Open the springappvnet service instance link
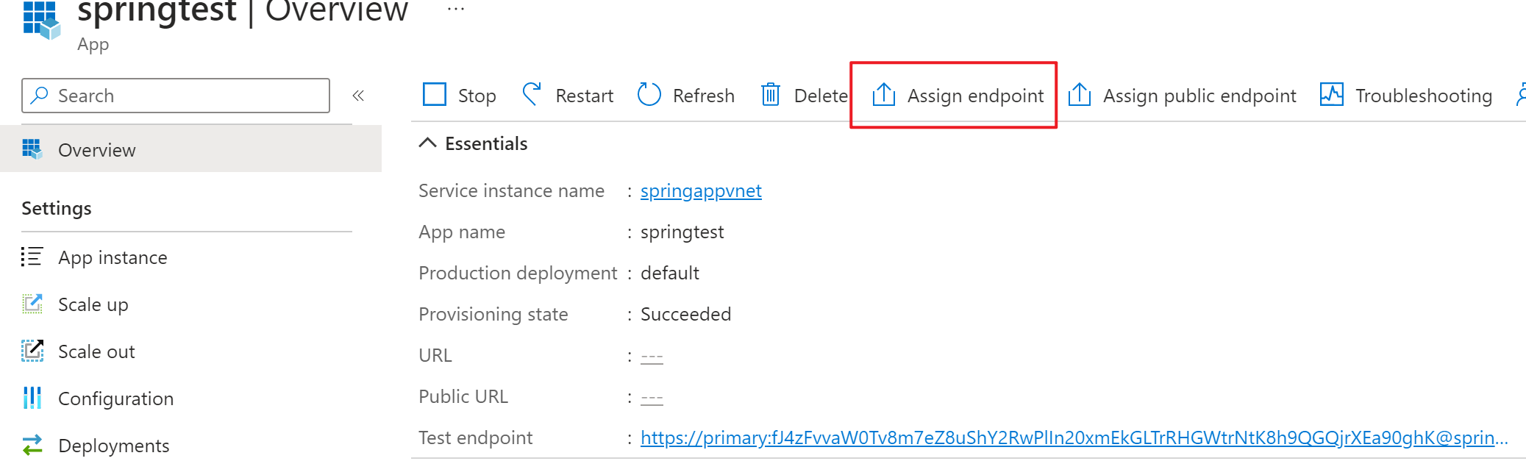Image resolution: width=1526 pixels, height=475 pixels. tap(700, 190)
